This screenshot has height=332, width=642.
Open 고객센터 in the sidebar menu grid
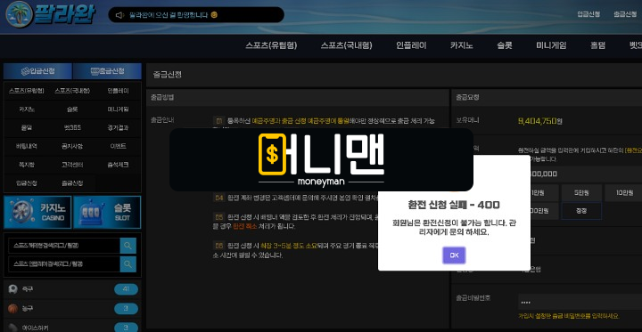[72, 165]
